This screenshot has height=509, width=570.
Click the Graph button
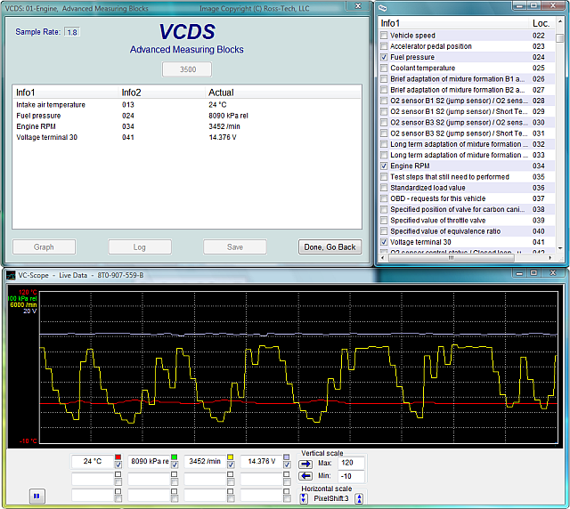44,247
